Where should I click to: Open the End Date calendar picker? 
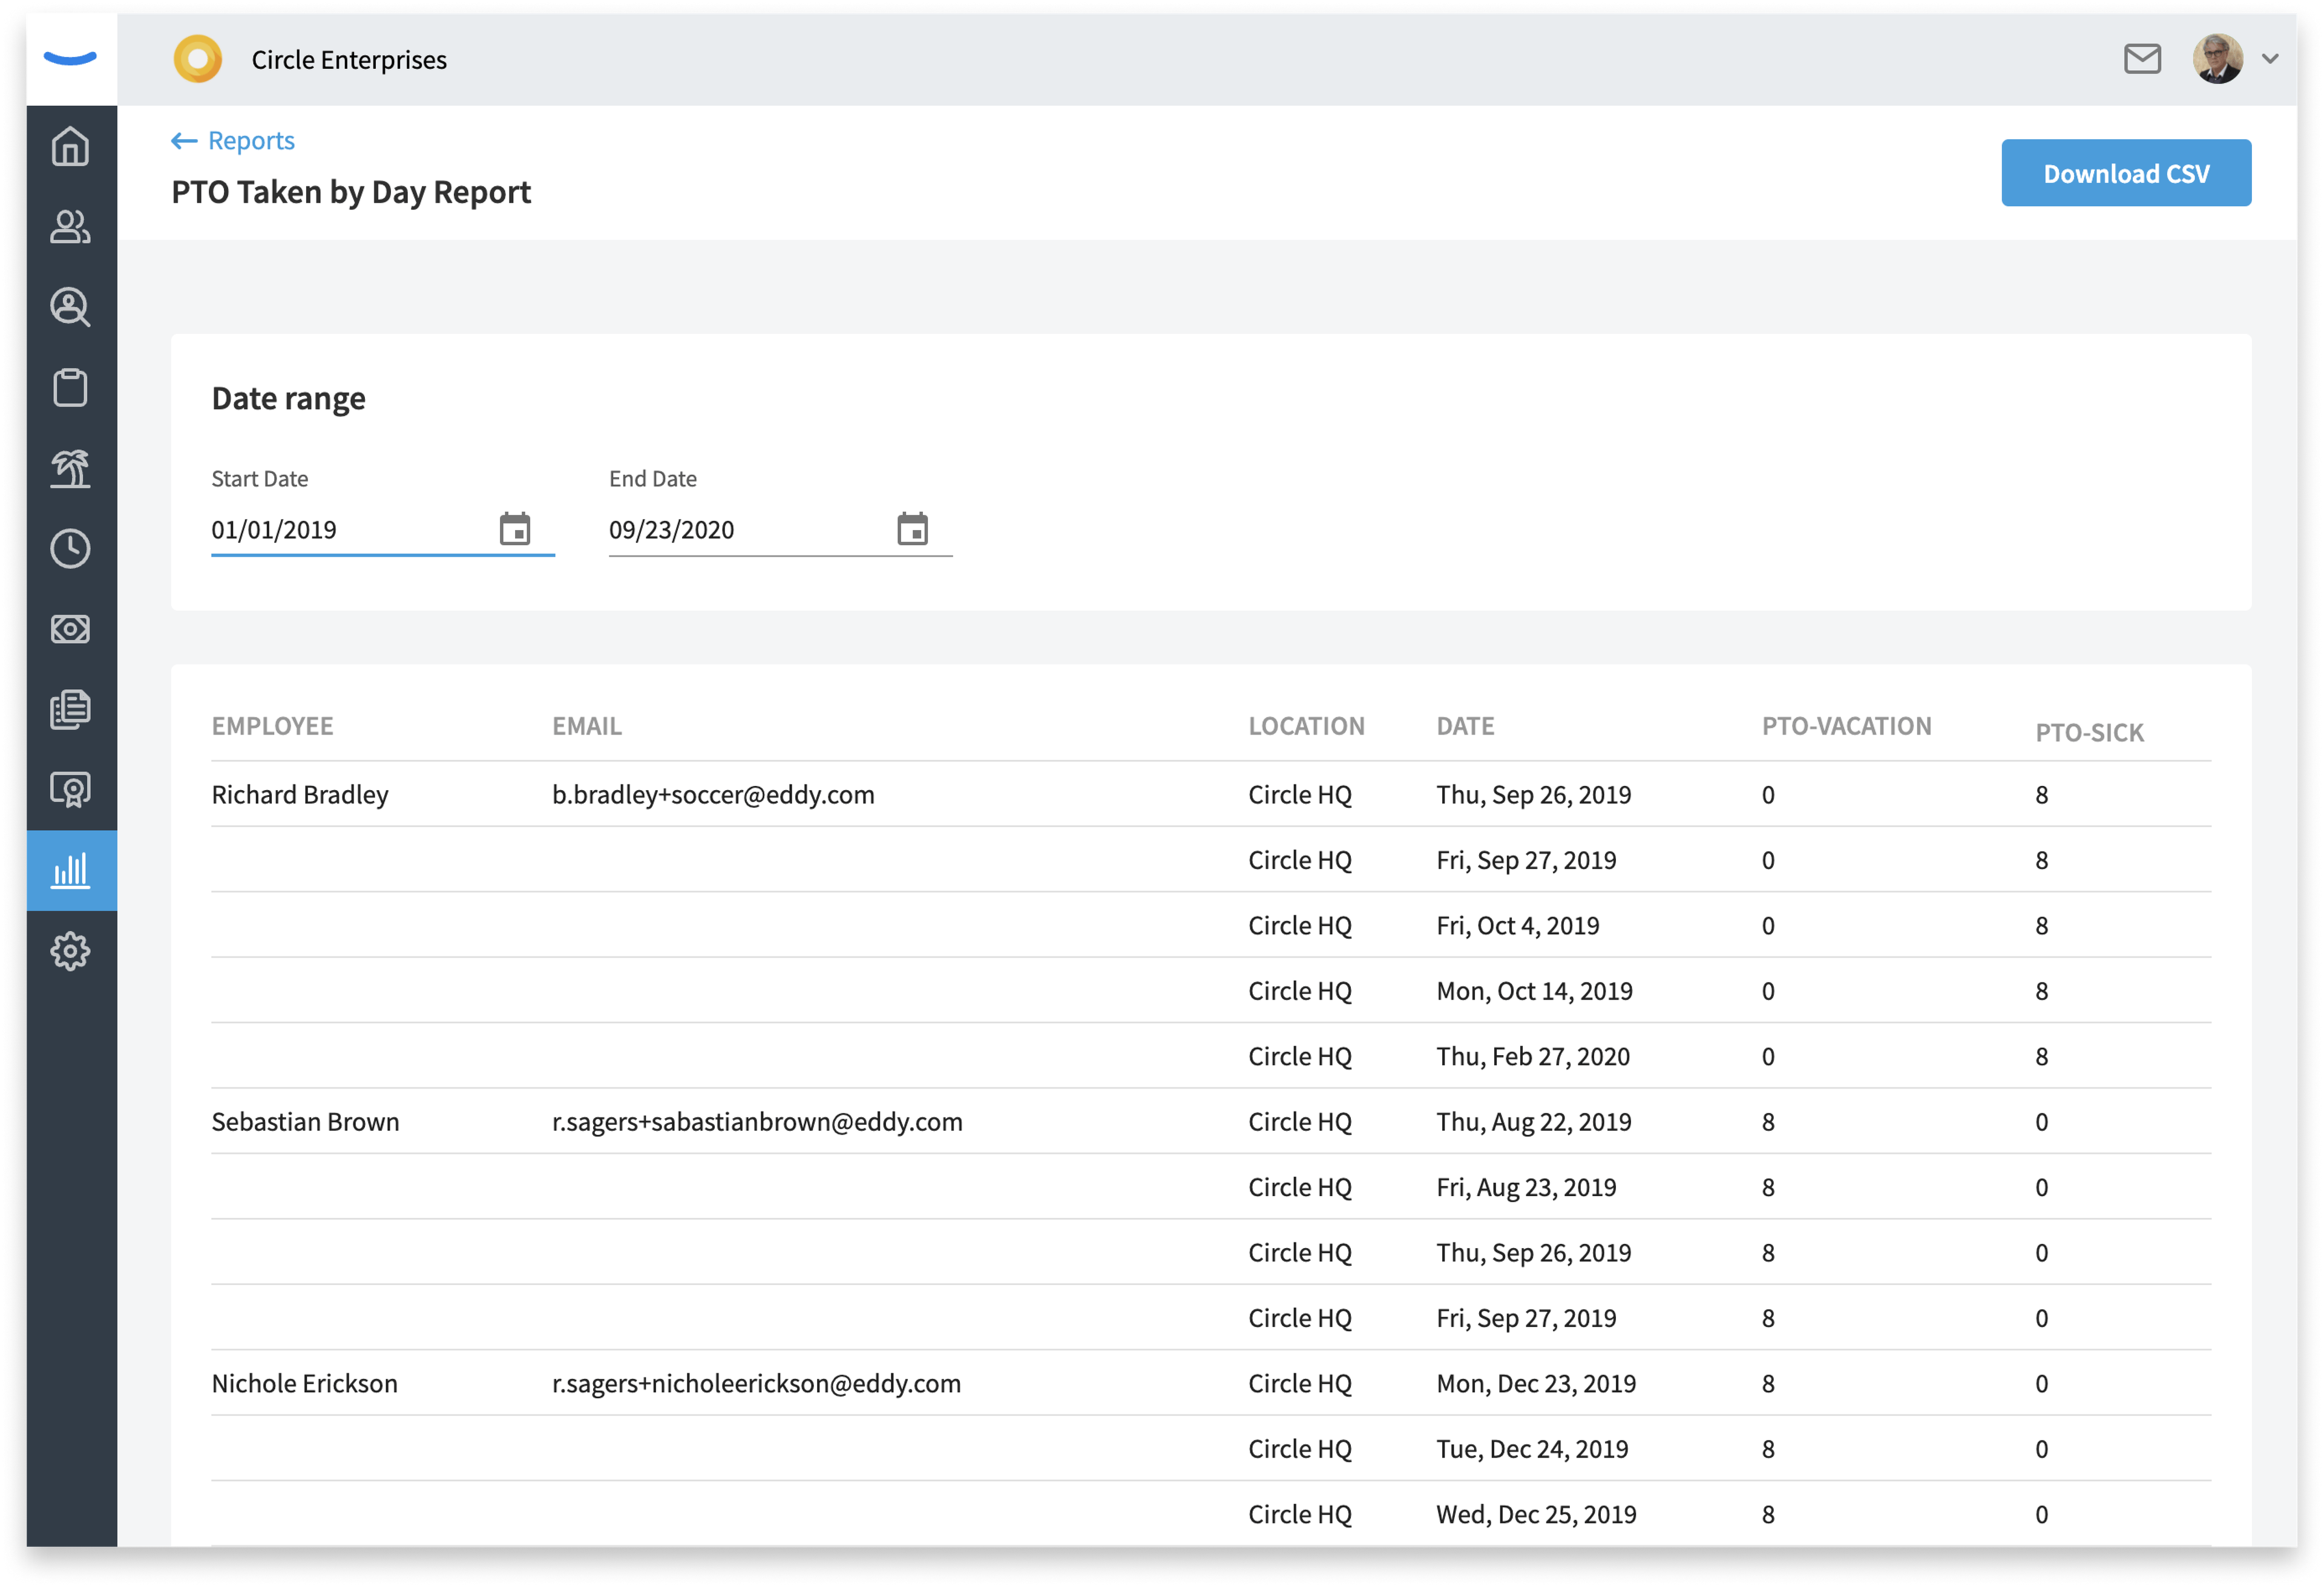(x=912, y=529)
